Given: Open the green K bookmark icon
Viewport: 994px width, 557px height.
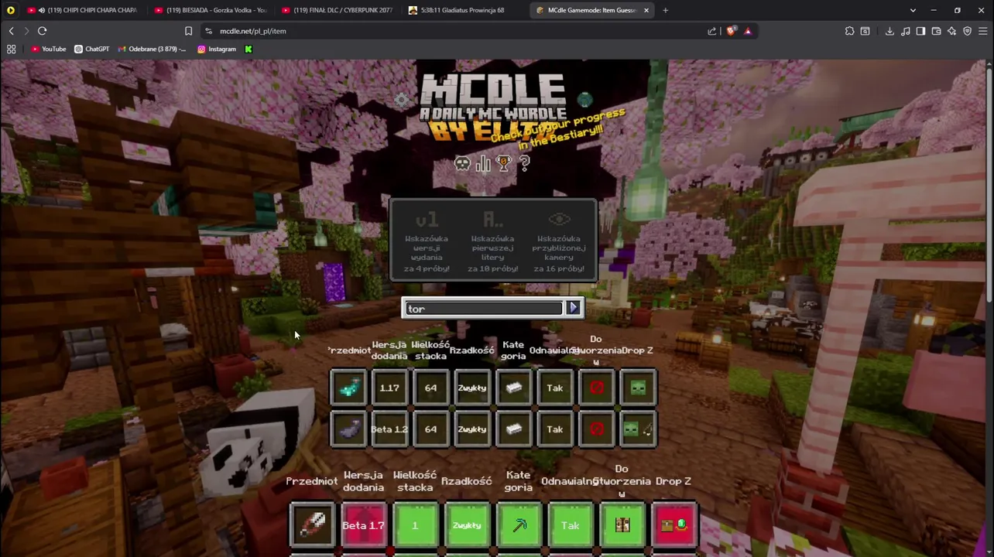Looking at the screenshot, I should pos(248,49).
